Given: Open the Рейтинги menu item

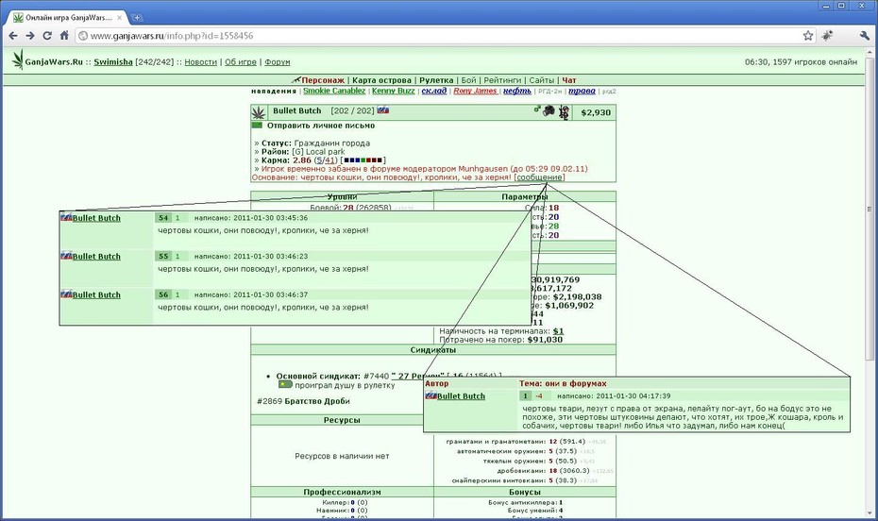Looking at the screenshot, I should pyautogui.click(x=502, y=80).
